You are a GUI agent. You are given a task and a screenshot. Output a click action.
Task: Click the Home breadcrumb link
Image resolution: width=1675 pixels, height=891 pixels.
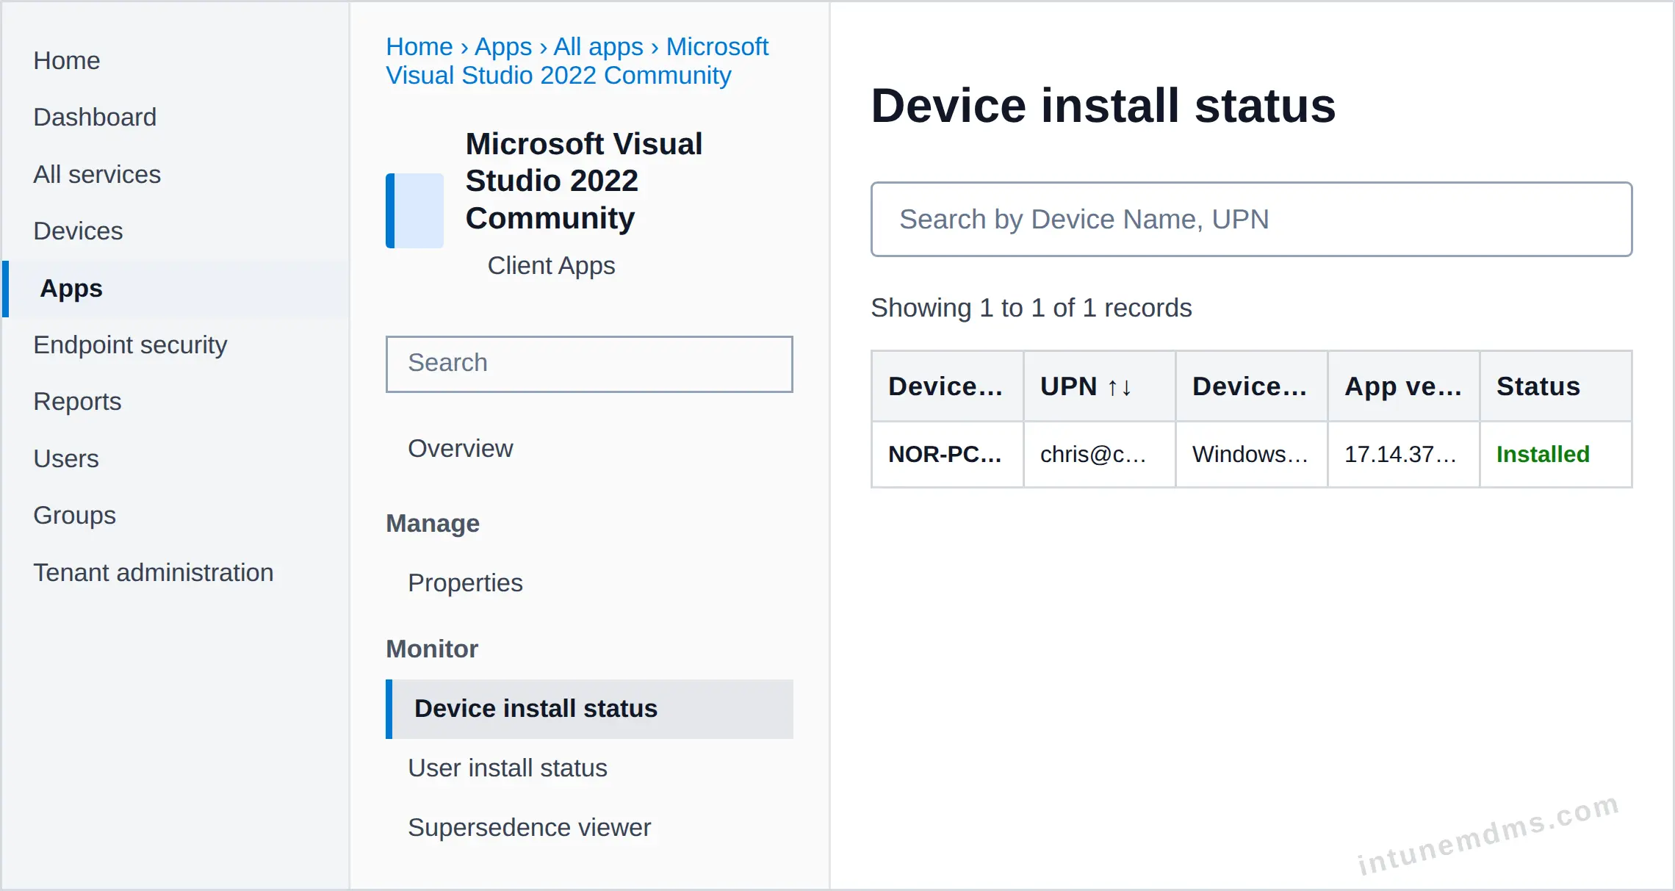tap(419, 46)
